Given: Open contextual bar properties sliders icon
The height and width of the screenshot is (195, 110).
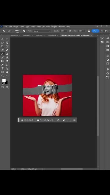Looking at the screenshot, I should [x=75, y=120].
